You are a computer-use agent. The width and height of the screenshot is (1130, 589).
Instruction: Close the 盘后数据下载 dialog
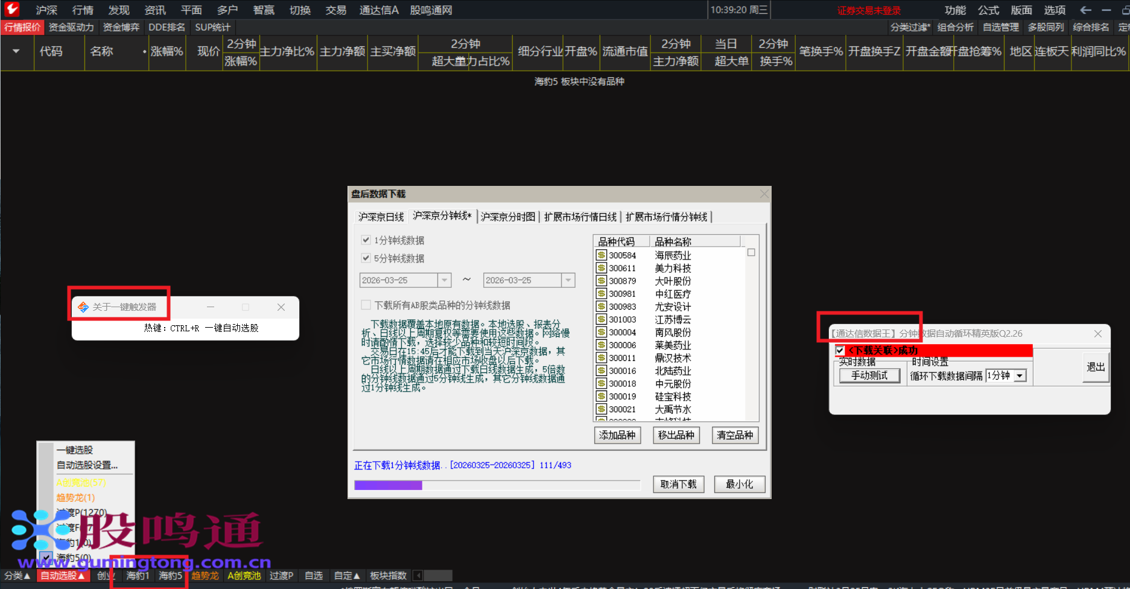tap(764, 194)
